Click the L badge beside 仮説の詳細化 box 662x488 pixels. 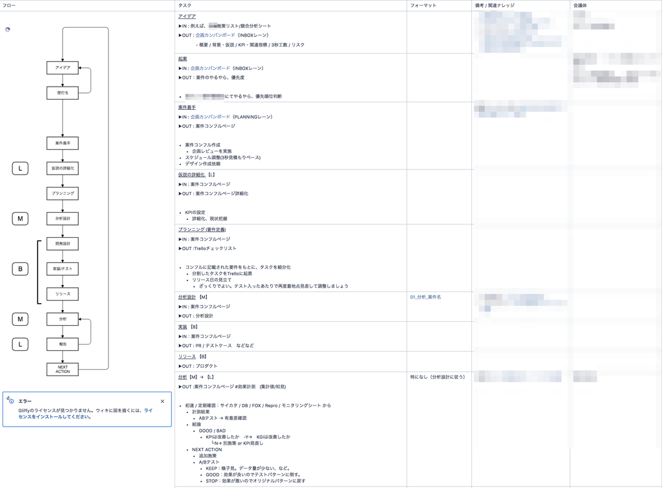point(20,169)
